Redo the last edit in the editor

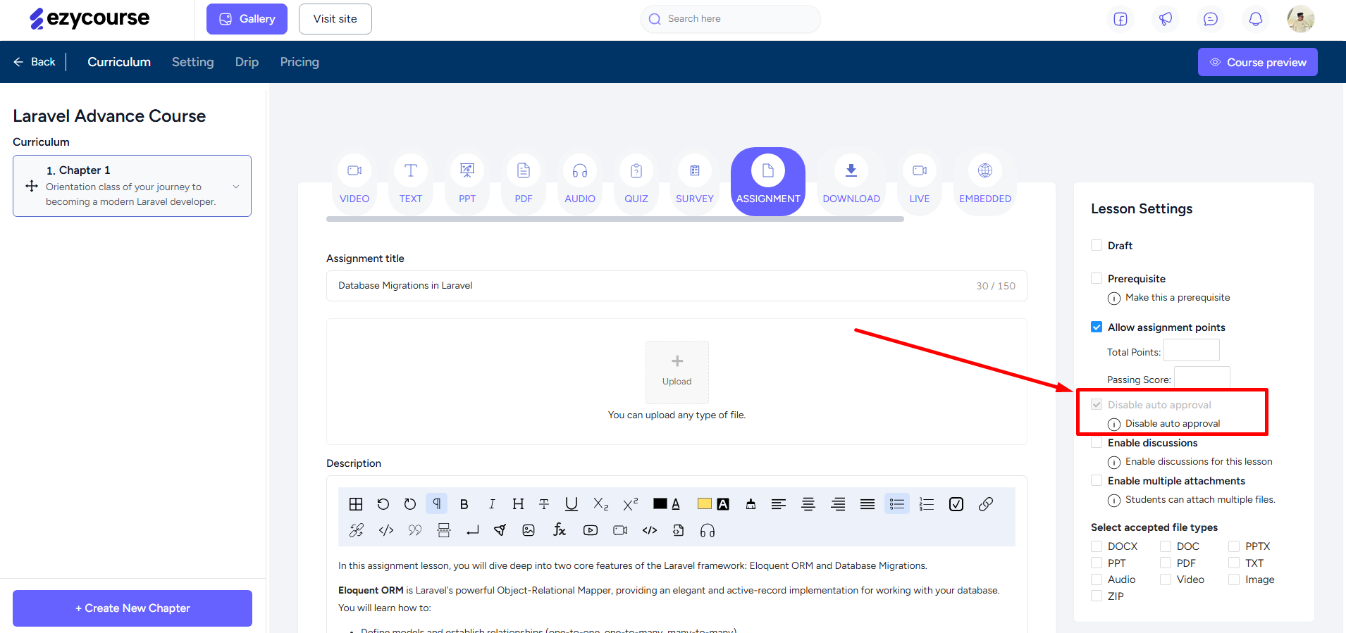410,504
